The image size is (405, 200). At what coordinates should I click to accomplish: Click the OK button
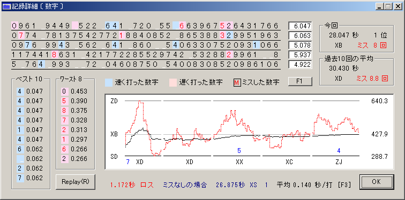point(376,182)
